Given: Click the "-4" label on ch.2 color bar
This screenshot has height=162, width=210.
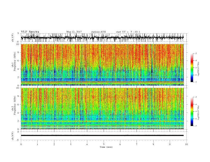Looking at the screenshot, I should click(195, 104).
